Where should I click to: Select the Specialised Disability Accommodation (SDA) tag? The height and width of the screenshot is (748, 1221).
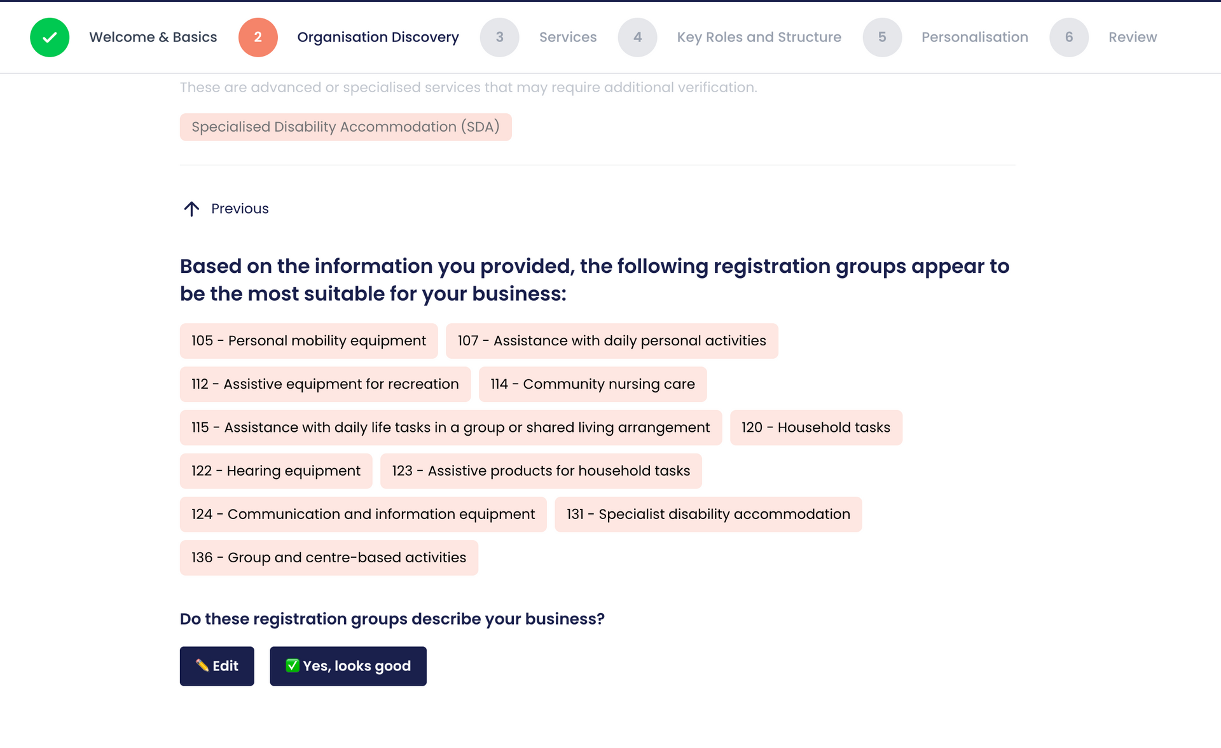[x=345, y=127]
